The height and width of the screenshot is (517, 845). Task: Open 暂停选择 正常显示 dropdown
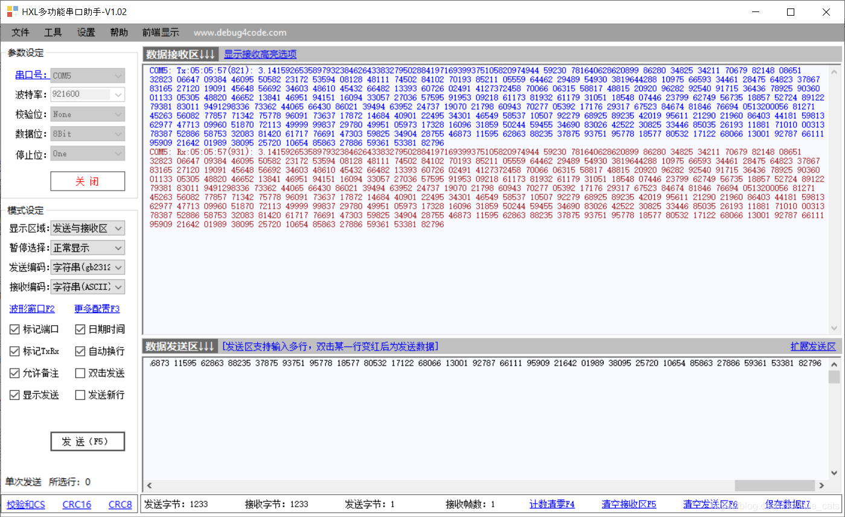point(88,247)
